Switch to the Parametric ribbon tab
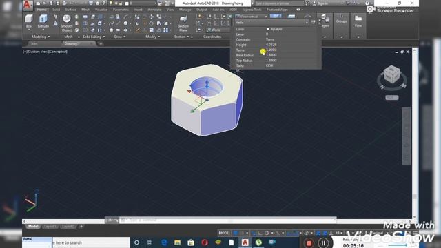441x248 pixels. tap(121, 10)
